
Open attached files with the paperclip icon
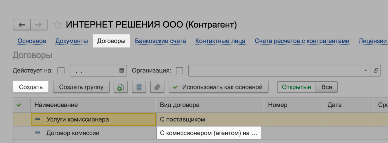[x=157, y=87]
